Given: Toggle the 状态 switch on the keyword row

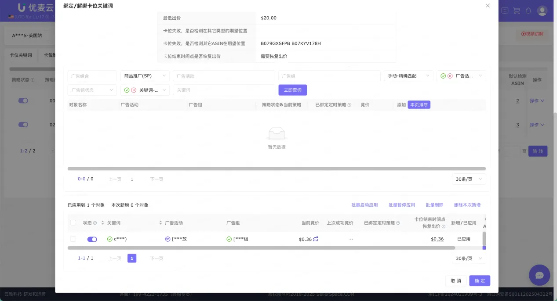Looking at the screenshot, I should coord(92,239).
